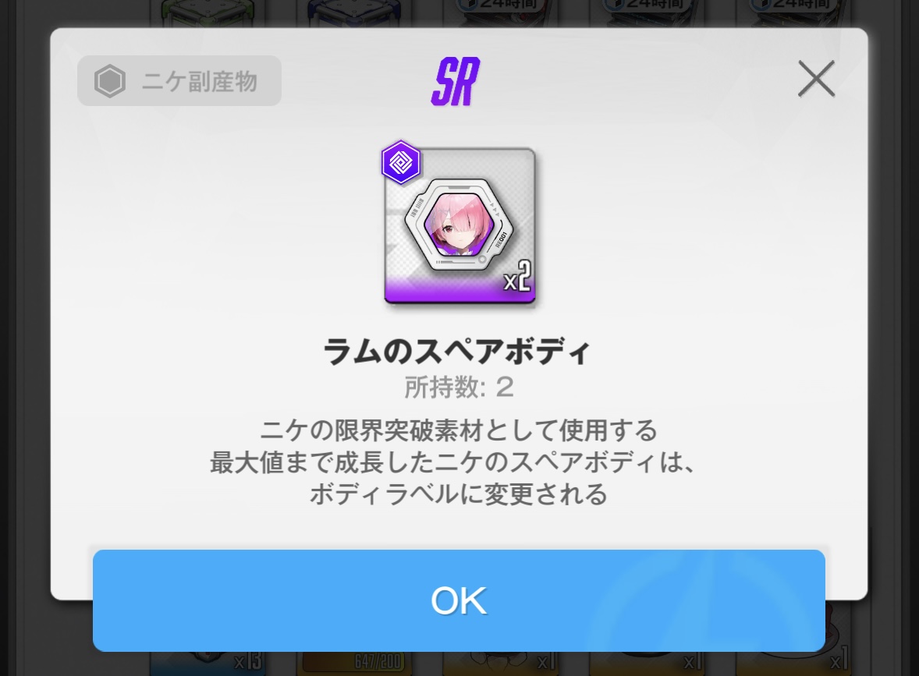Click the purple hexagon badge on the item
This screenshot has width=919, height=676.
tap(401, 162)
